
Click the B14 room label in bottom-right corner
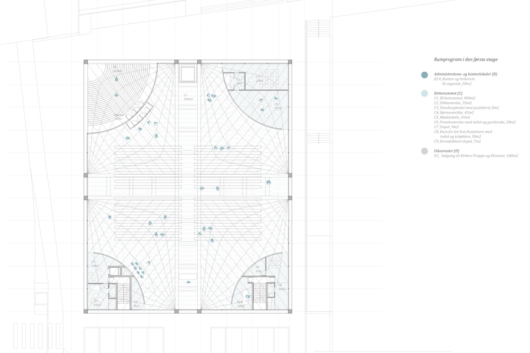coord(240,304)
